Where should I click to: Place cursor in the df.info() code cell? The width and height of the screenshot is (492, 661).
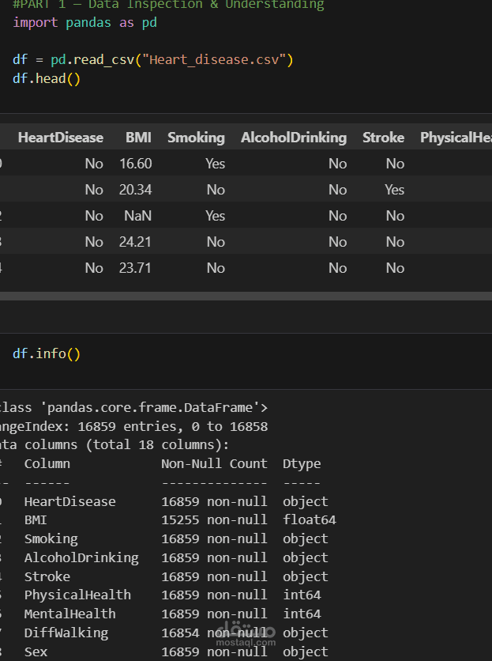point(47,353)
